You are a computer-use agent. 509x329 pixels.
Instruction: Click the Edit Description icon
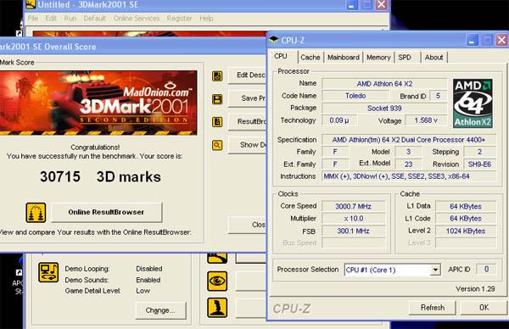217,76
